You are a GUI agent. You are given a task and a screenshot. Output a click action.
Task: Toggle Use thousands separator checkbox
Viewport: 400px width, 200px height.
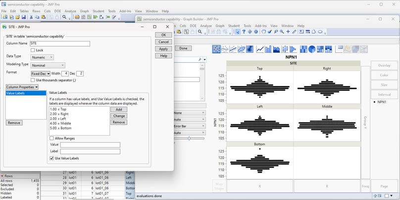point(33,80)
